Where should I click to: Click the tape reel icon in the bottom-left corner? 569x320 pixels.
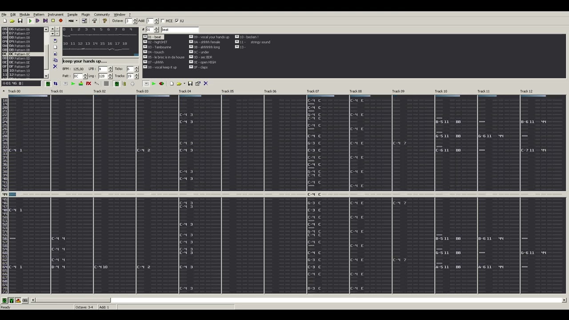point(25,300)
